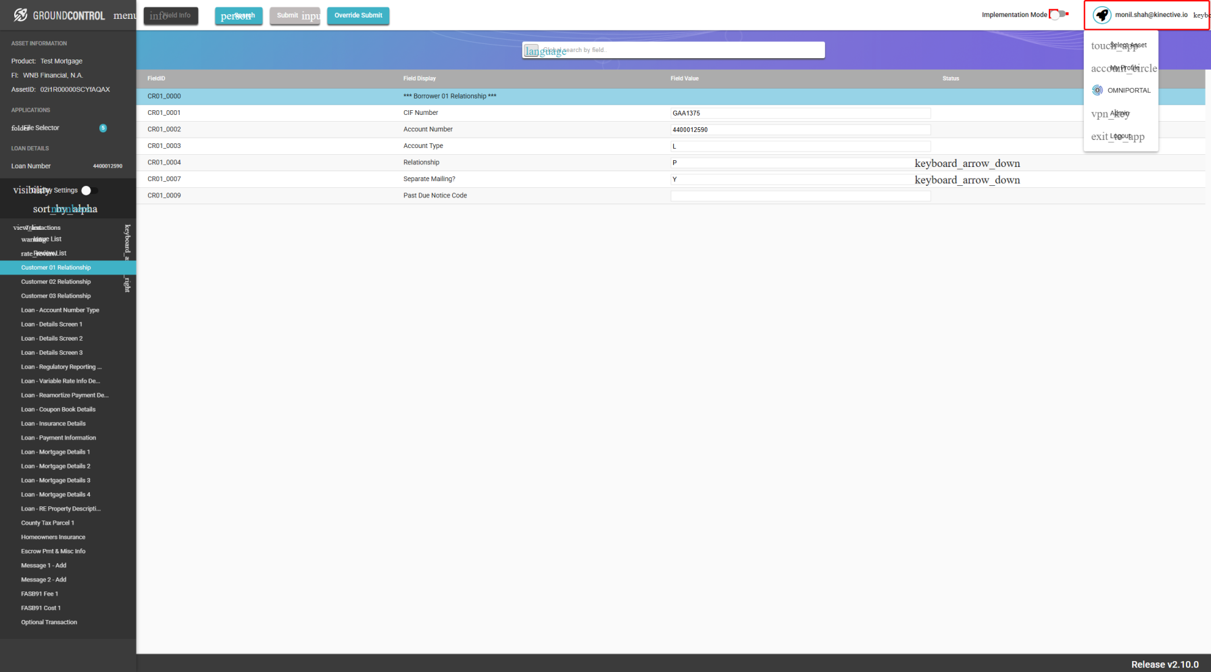1211x672 pixels.
Task: Open Loan - Details Screen 3
Action: click(x=51, y=353)
